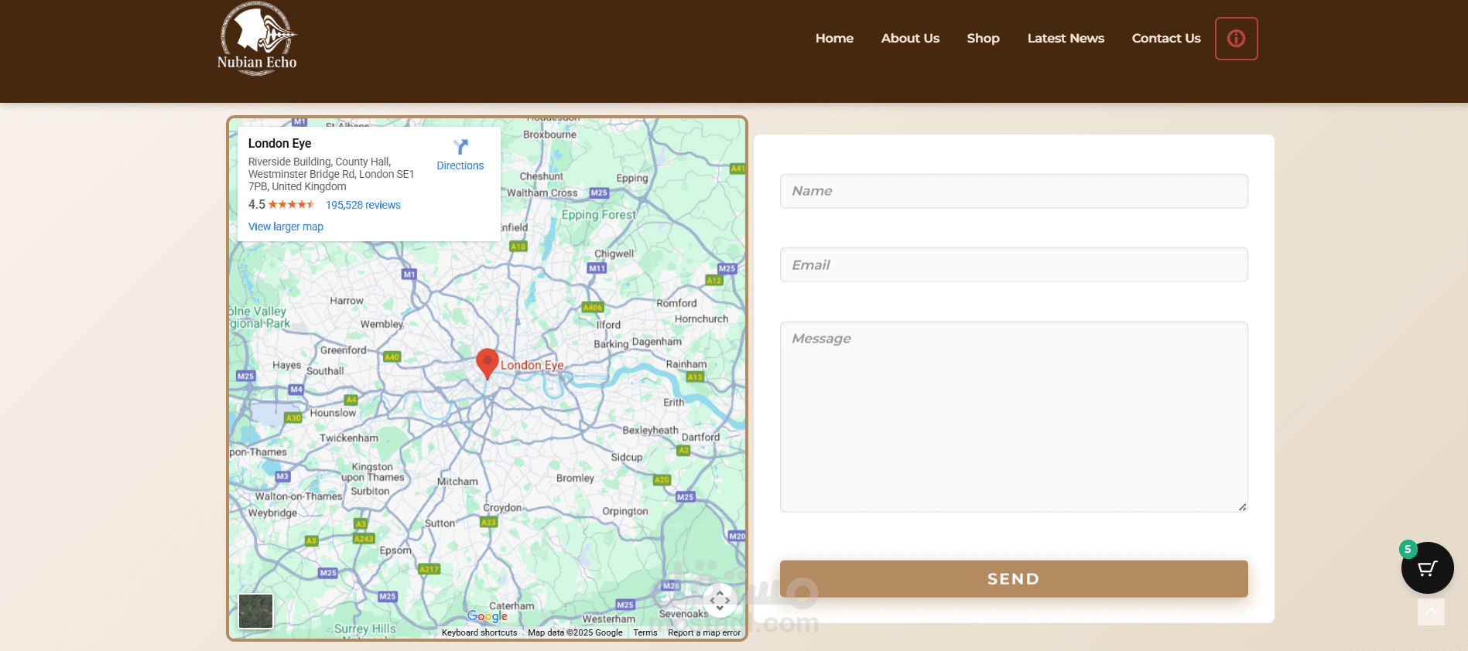Click Keyboard shortcuts on map
The height and width of the screenshot is (651, 1468).
(x=479, y=632)
